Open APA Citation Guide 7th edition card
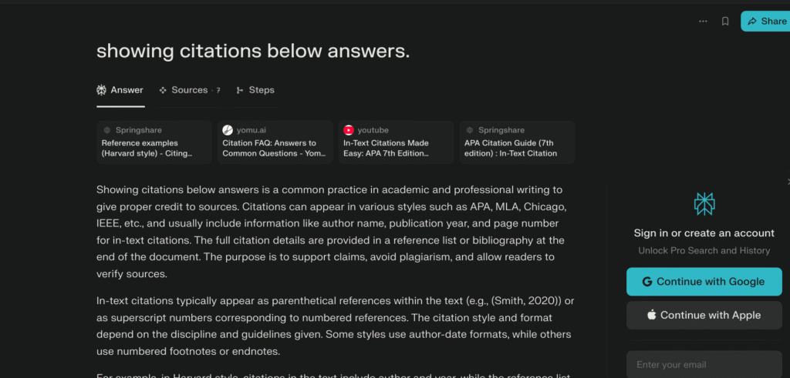790x378 pixels. [x=517, y=143]
